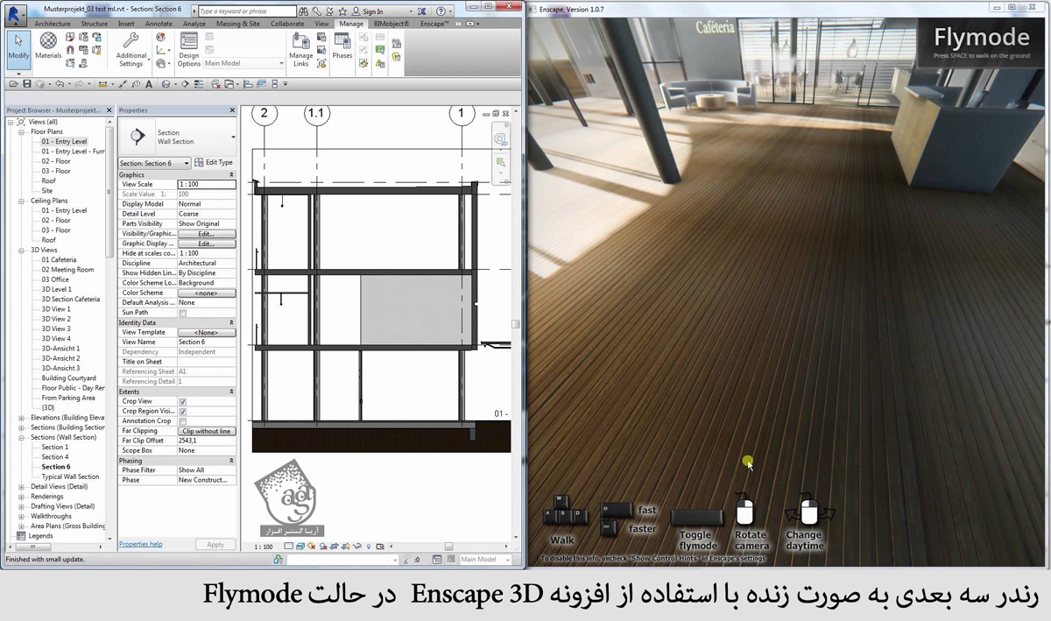Select Section 4 in Project Browser
The width and height of the screenshot is (1051, 621).
54,457
